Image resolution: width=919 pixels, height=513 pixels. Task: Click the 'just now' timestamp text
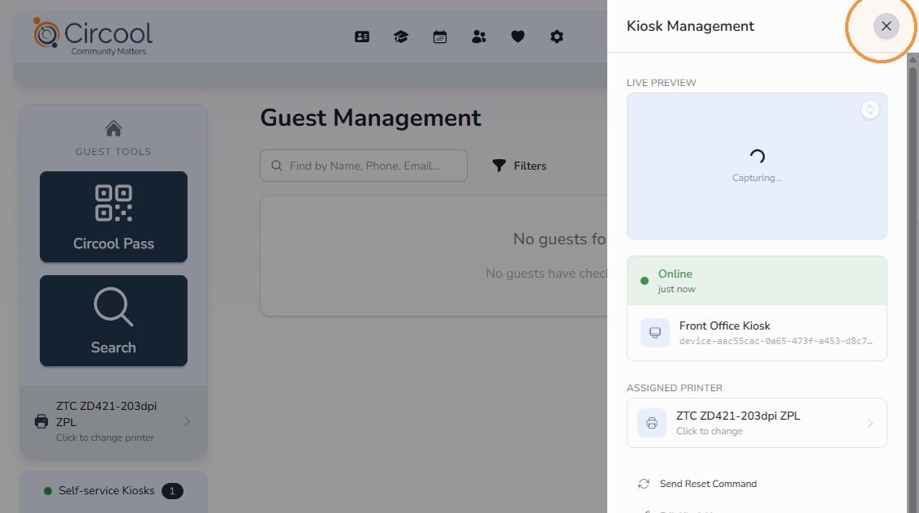pos(676,289)
